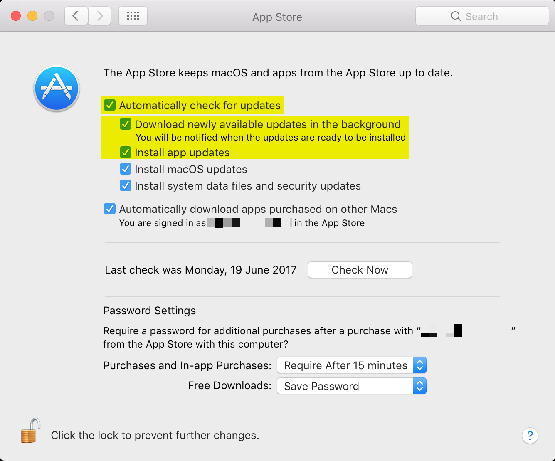Toggle Automatically download apps purchased on other Macs
Image resolution: width=555 pixels, height=461 pixels.
pyautogui.click(x=110, y=209)
